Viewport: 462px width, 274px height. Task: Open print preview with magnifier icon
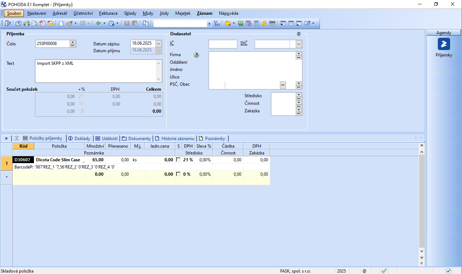click(35, 23)
